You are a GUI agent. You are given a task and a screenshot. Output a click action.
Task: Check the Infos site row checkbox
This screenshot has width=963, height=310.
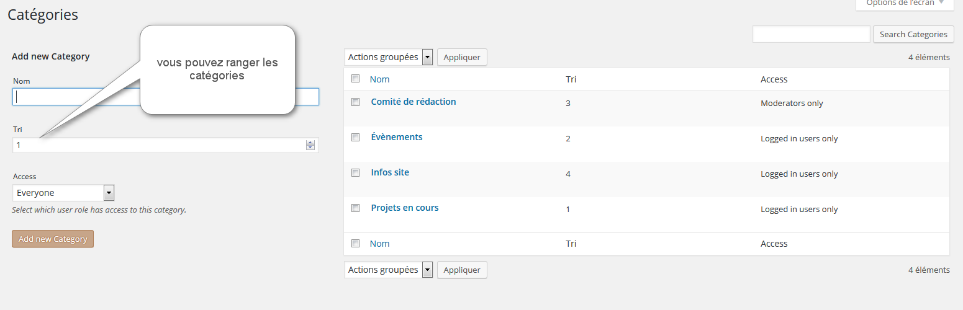click(356, 172)
